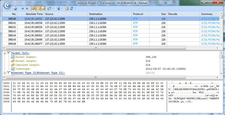The width and height of the screenshot is (225, 115).
Task: Click the export packets save icon
Action: [x=15, y=8]
